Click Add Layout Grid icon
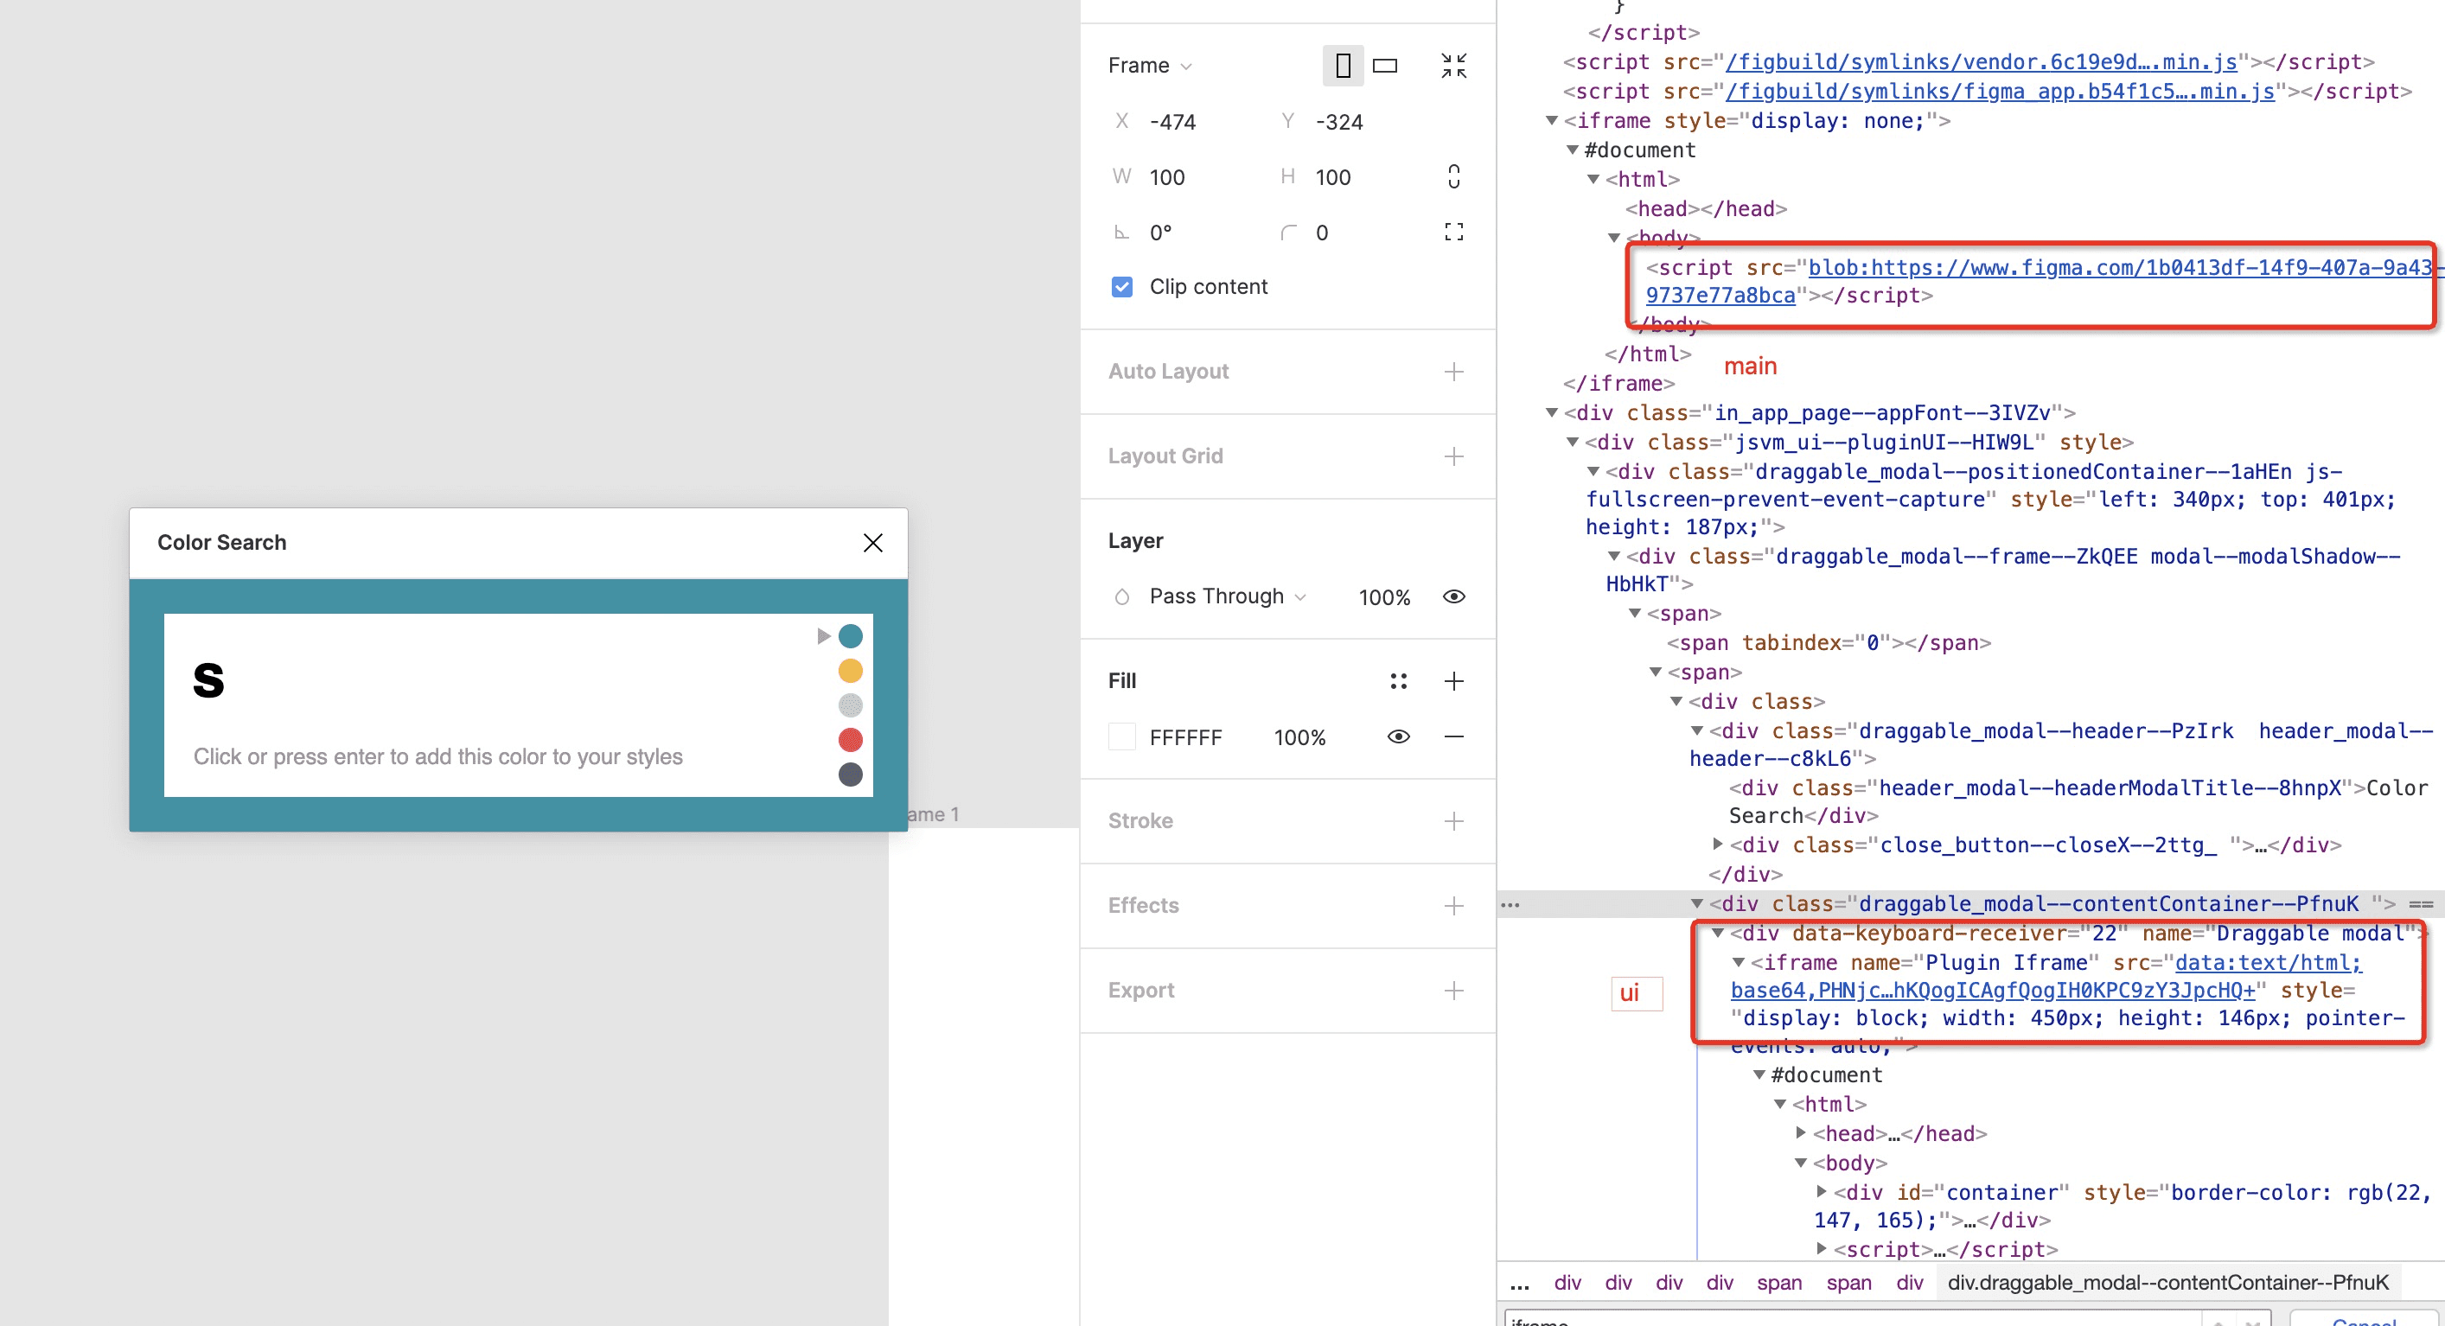 [x=1453, y=456]
